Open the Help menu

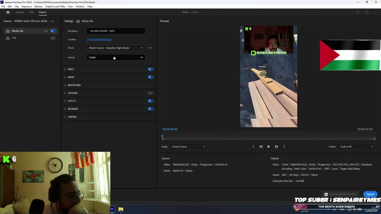tap(90, 7)
